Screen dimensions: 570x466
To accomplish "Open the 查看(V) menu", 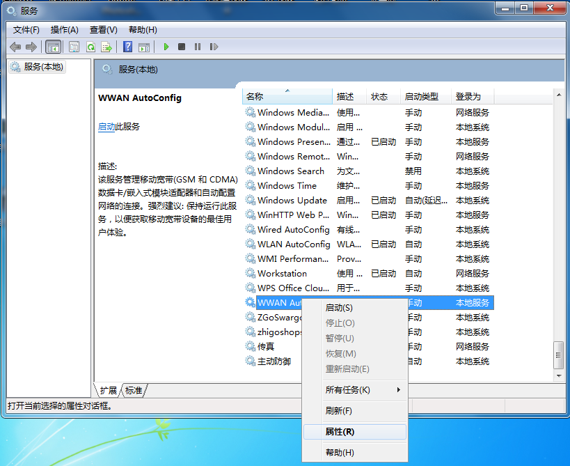I will coord(103,30).
